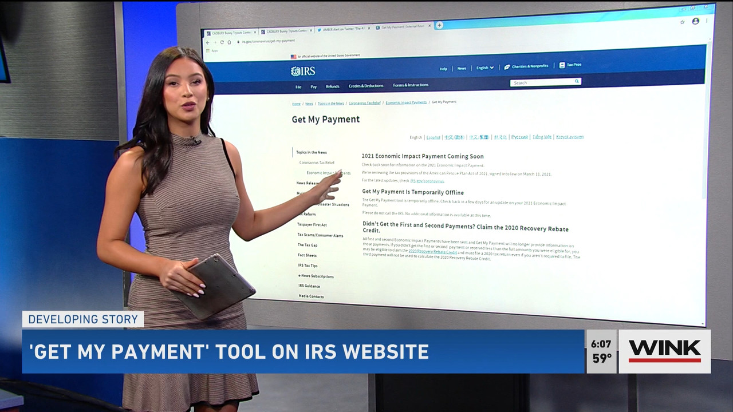
Task: Click the IRS logo in the header
Action: pyautogui.click(x=303, y=72)
